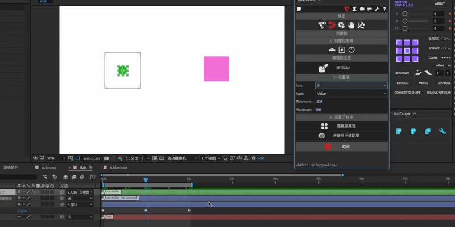The height and width of the screenshot is (227, 455).
Task: Set anchor point to center in Motion Tools grid
Action: [x=407, y=51]
